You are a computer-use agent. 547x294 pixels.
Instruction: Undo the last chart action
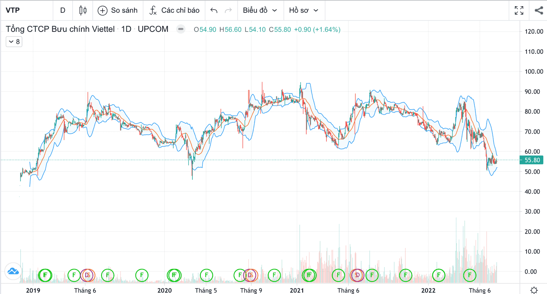click(x=214, y=10)
